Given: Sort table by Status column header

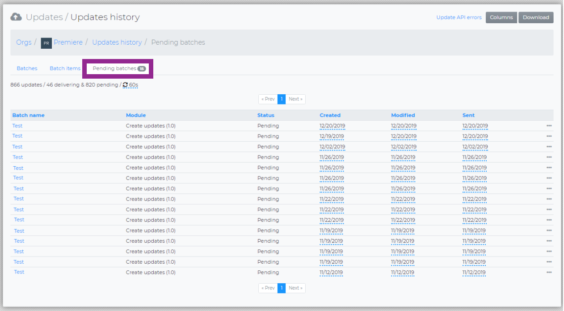Looking at the screenshot, I should point(265,115).
